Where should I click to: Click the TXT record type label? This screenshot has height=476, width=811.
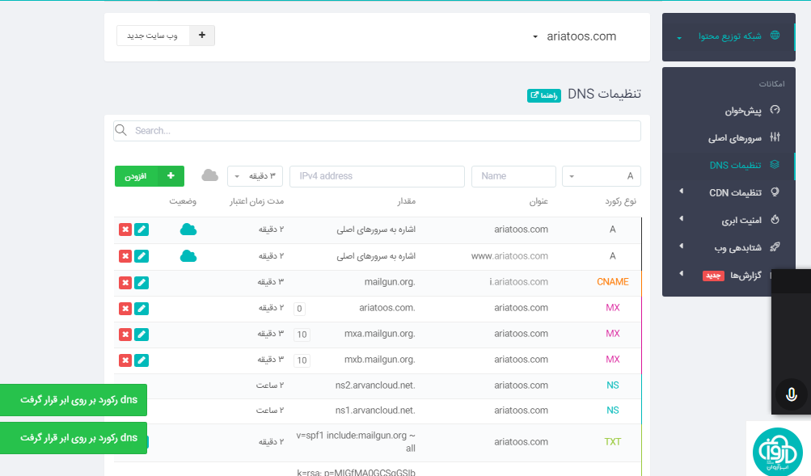pos(612,442)
